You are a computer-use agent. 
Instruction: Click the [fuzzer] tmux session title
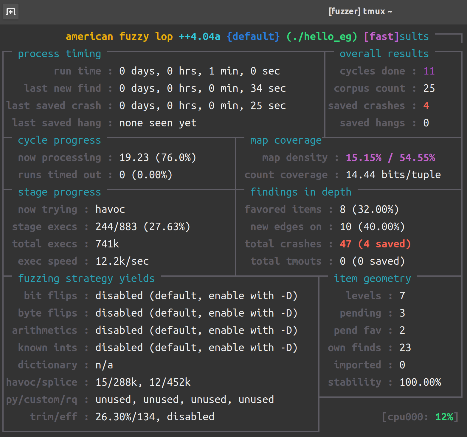(x=360, y=11)
